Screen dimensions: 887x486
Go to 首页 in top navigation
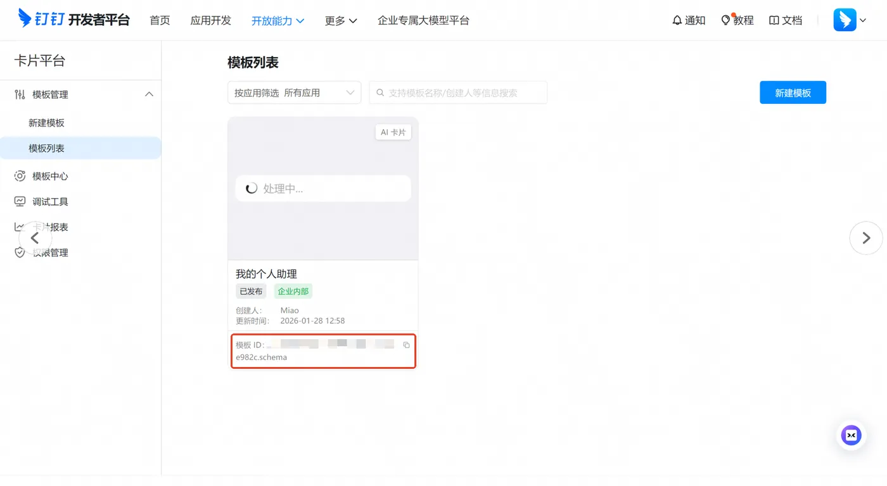[160, 20]
